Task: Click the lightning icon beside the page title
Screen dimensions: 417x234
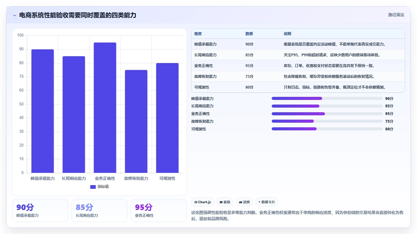Action: pos(14,15)
